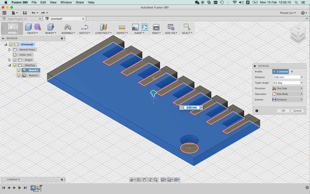
Task: Collapse the Sketches folder
Action: pos(9,65)
